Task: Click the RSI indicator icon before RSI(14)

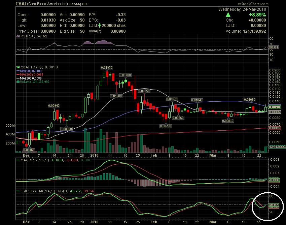Action: click(18, 36)
